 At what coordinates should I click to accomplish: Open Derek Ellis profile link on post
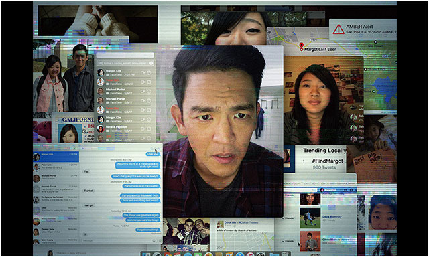pyautogui.click(x=231, y=223)
